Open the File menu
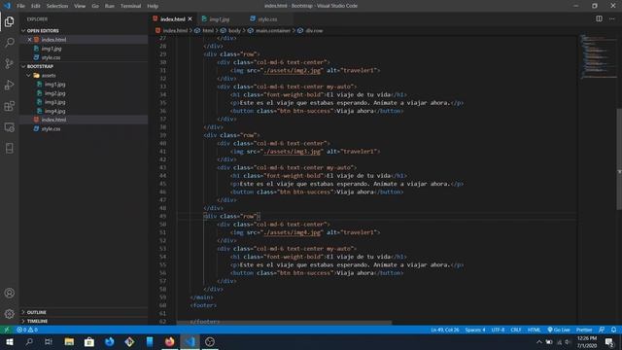622x350 pixels. 21,6
